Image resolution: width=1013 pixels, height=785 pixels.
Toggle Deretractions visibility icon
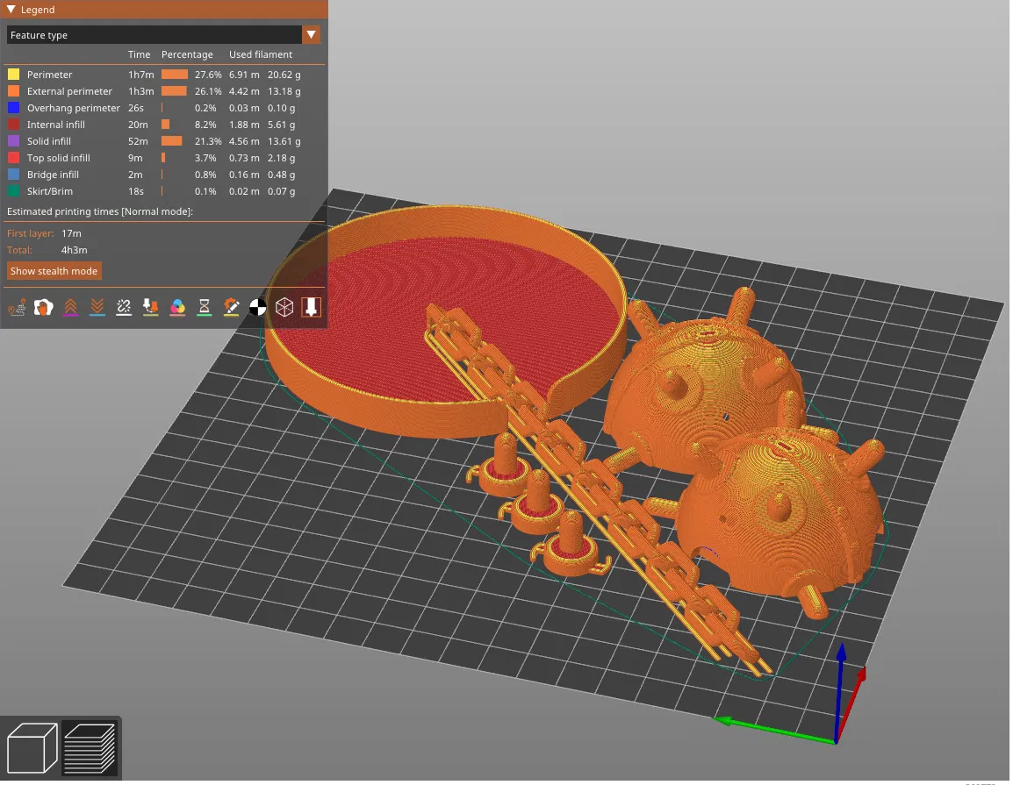97,307
